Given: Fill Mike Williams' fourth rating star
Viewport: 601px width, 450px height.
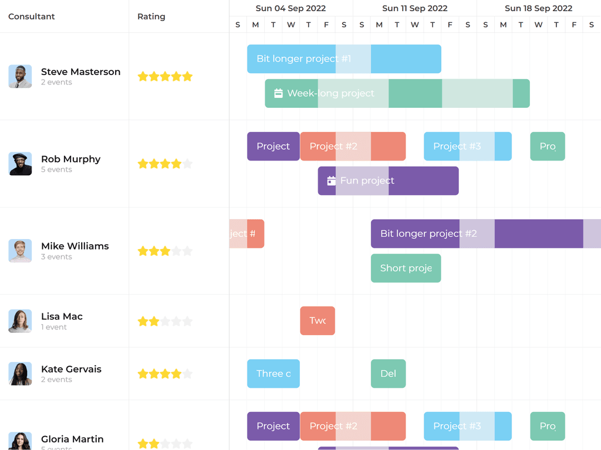Looking at the screenshot, I should click(176, 251).
